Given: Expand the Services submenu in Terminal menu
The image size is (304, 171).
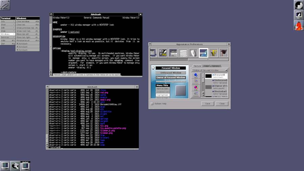Looking at the screenshot, I should (7, 37).
